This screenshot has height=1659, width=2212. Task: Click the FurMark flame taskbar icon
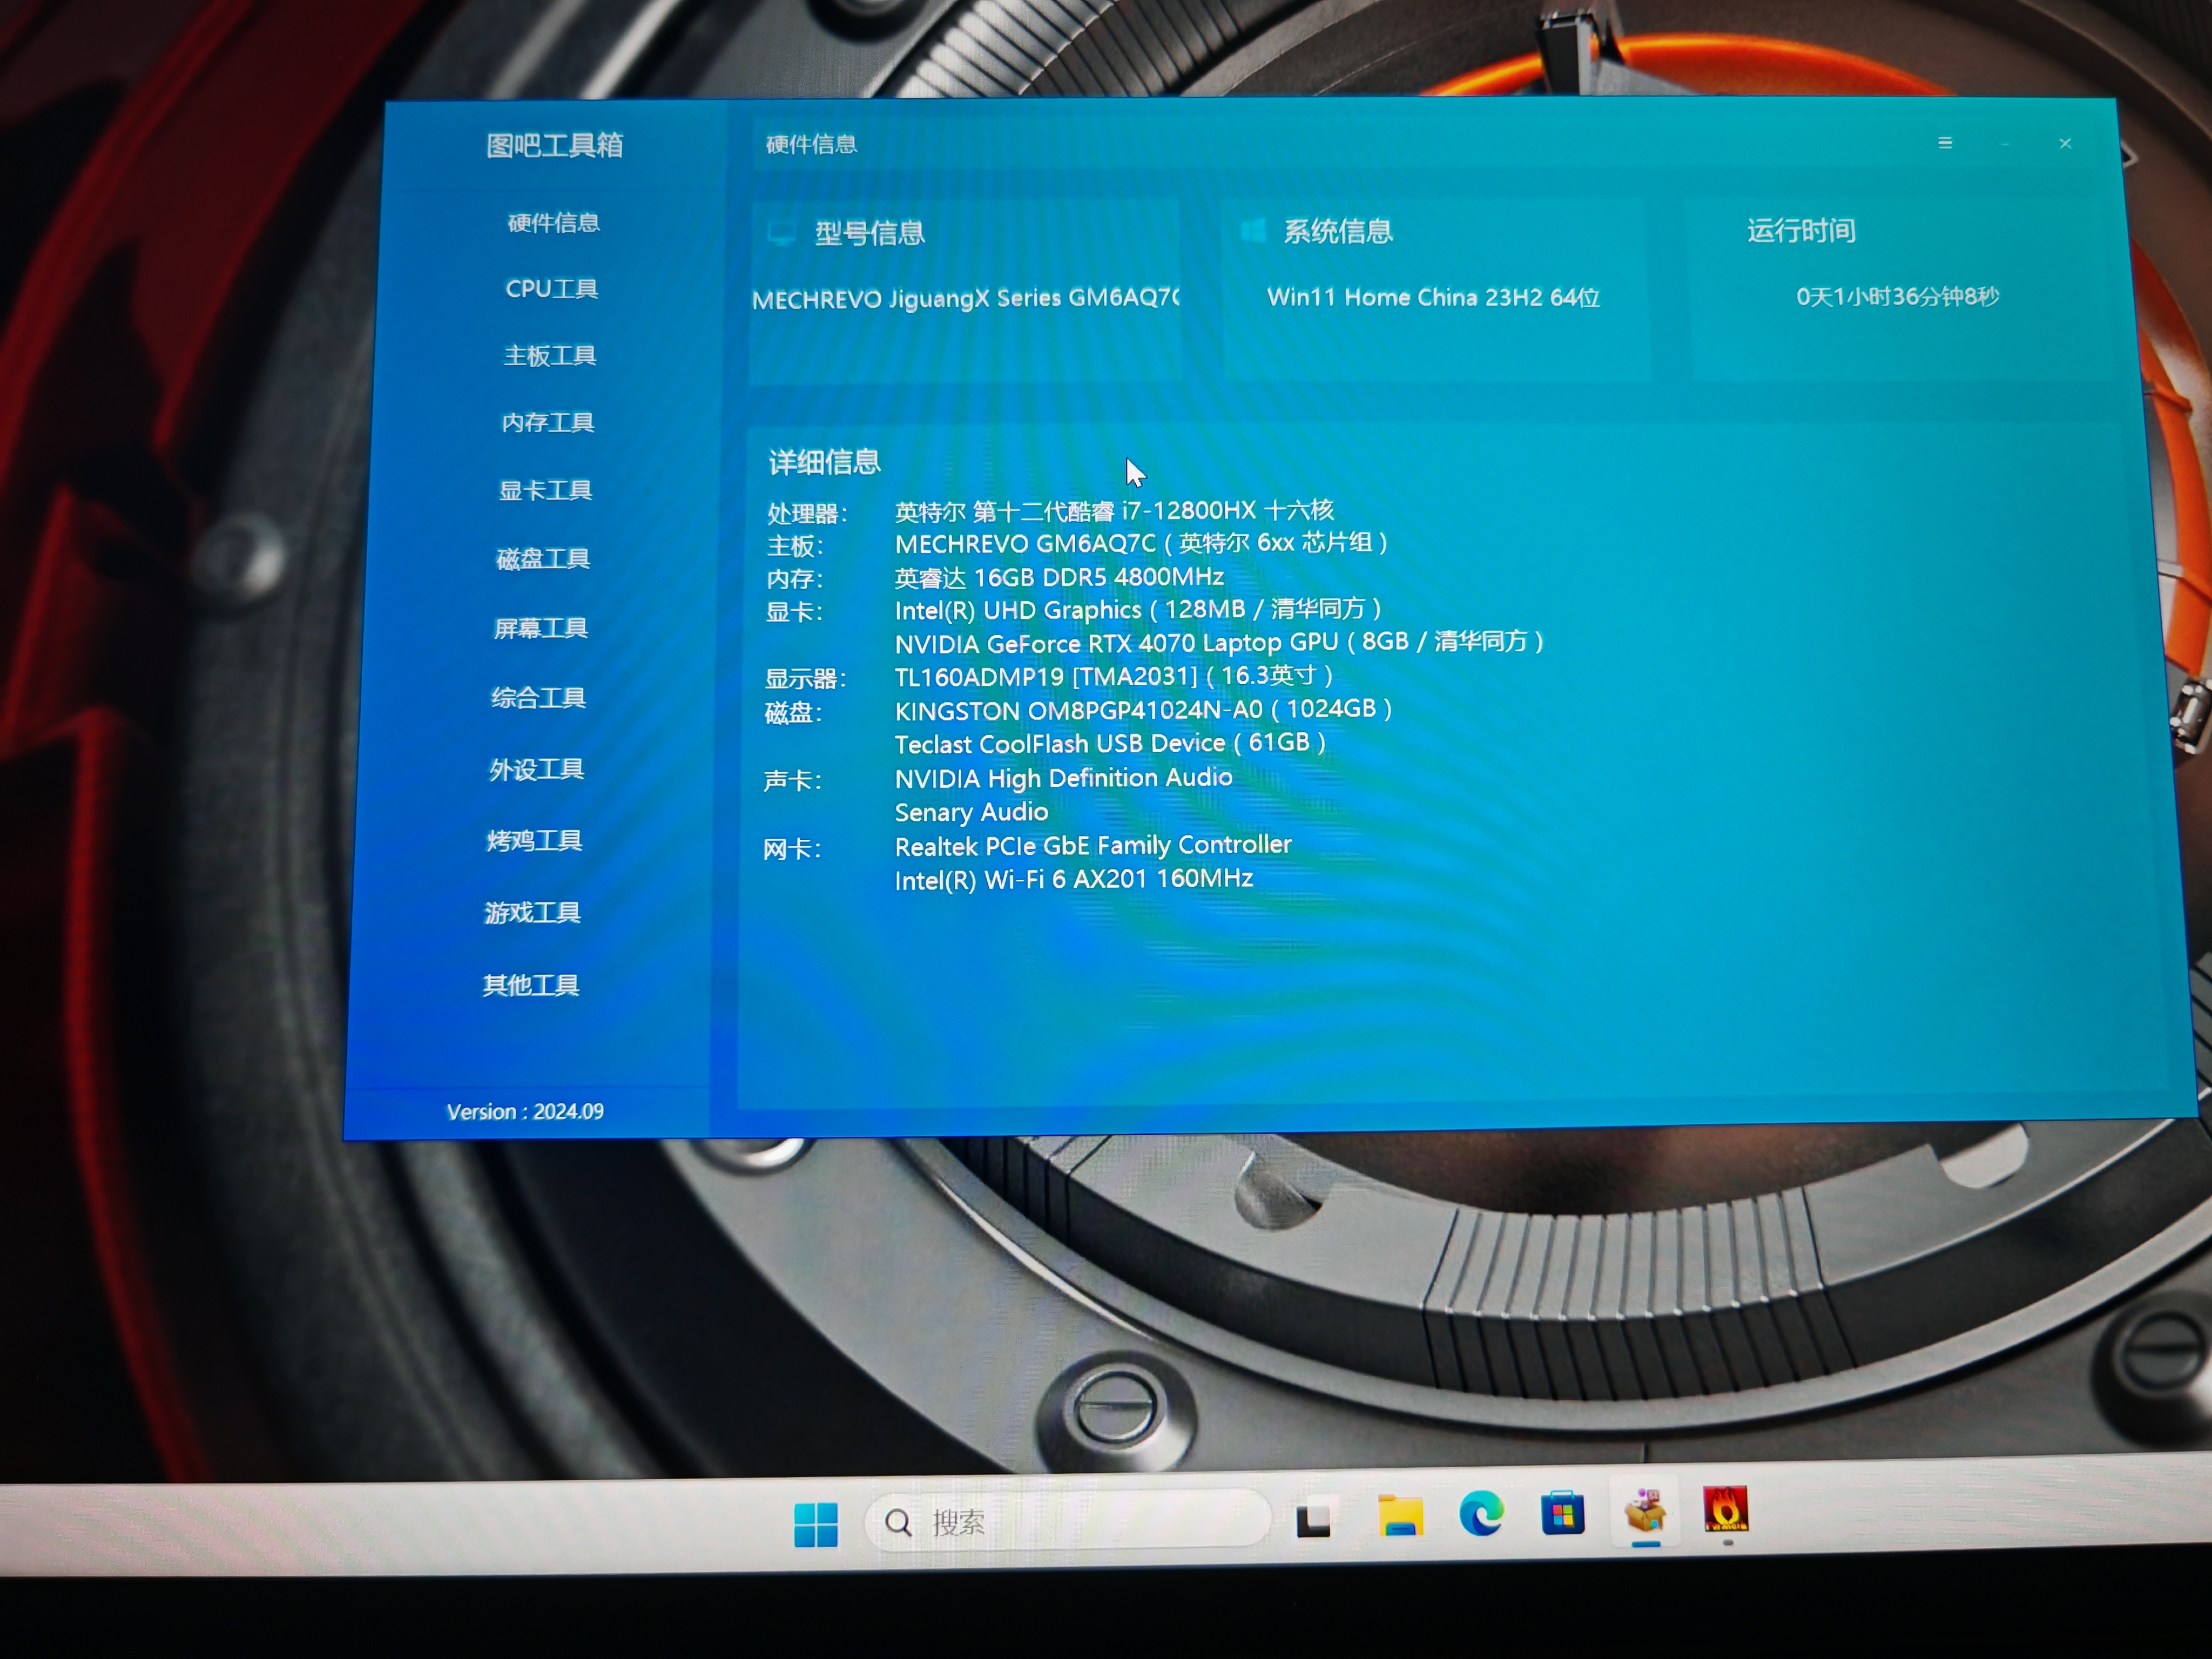click(x=1726, y=1509)
